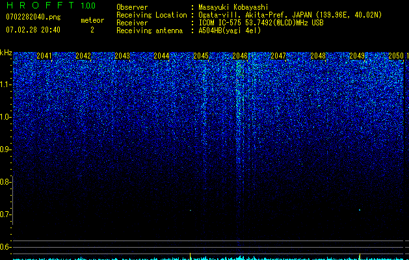Image resolution: width=409 pixels, height=260 pixels.
Task: Select the A504HB(yagi 4el) antenna text
Action: click(x=230, y=31)
